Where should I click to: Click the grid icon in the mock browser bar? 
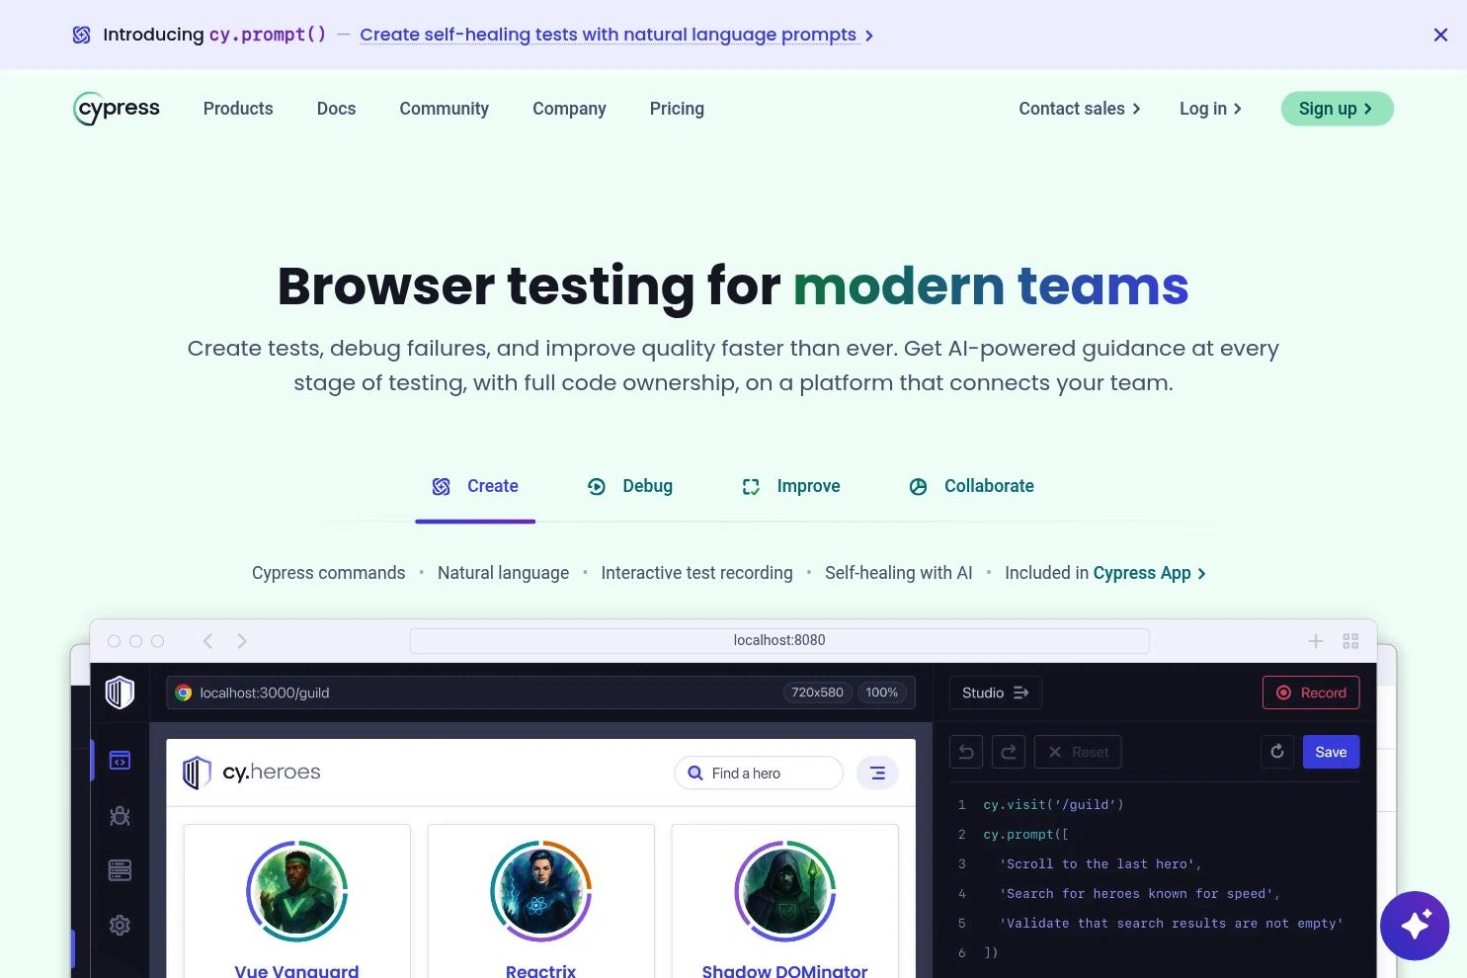tap(1351, 641)
